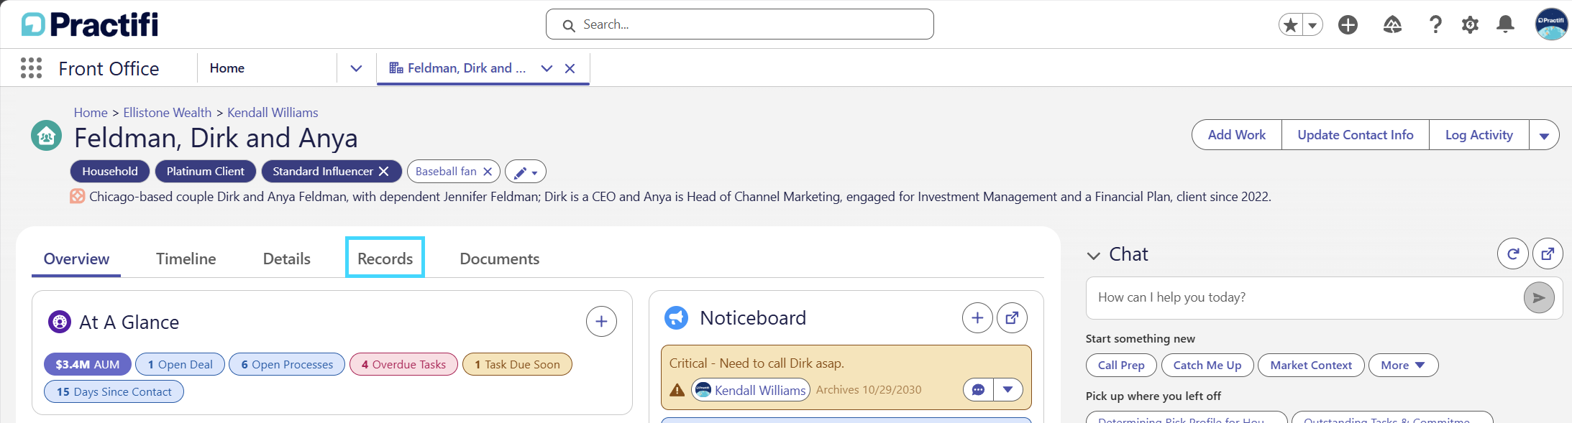Image resolution: width=1572 pixels, height=423 pixels.
Task: Switch to the Timeline tab
Action: click(x=186, y=259)
